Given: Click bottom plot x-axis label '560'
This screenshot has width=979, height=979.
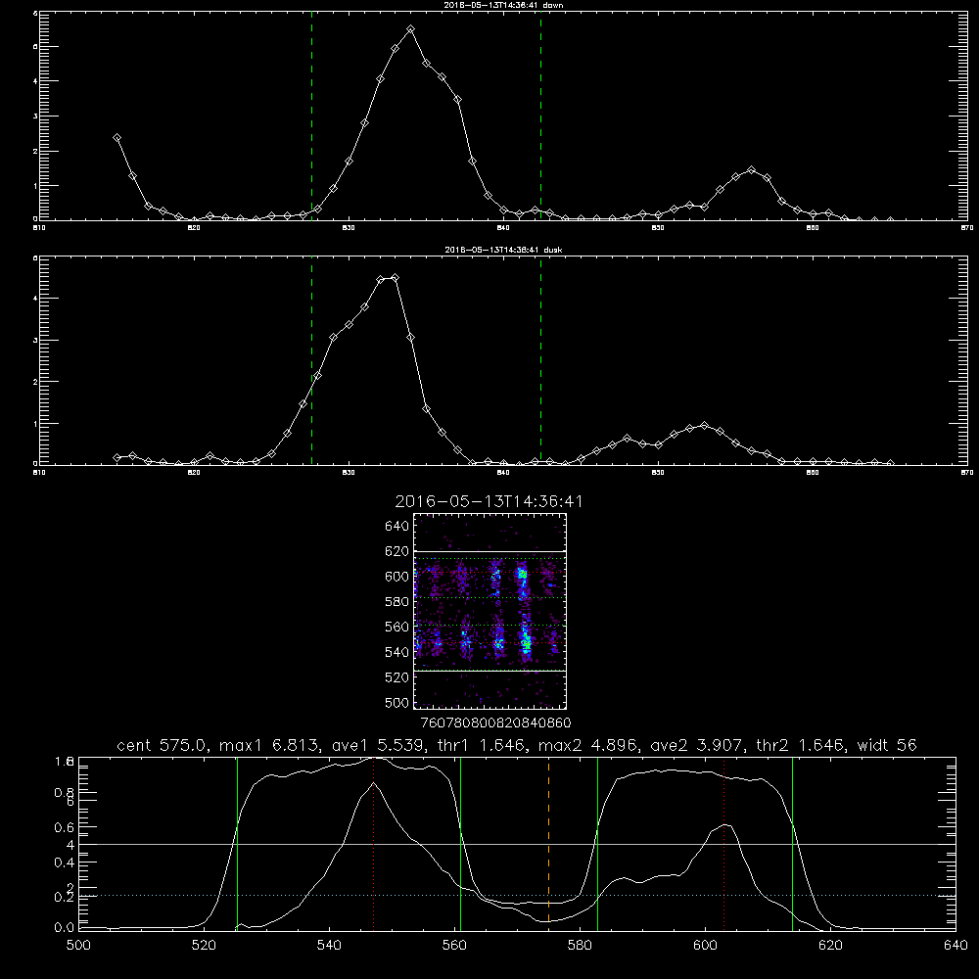Looking at the screenshot, I should 454,946.
